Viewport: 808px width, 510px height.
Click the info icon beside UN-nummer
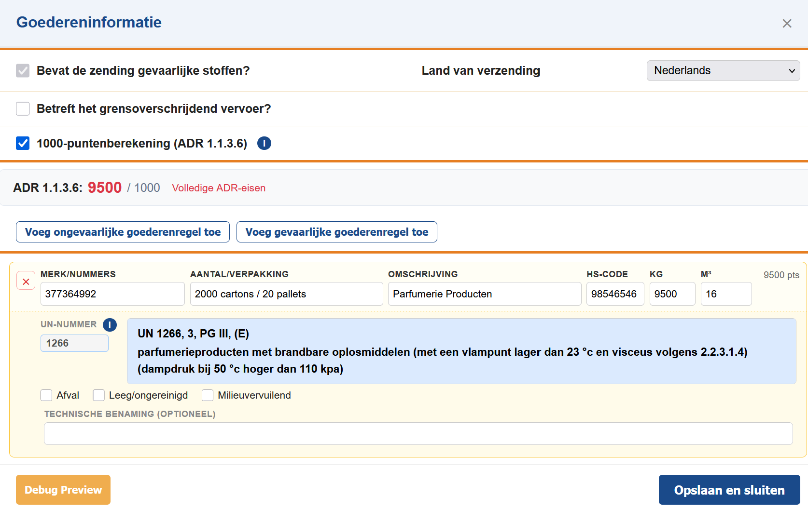(x=110, y=325)
